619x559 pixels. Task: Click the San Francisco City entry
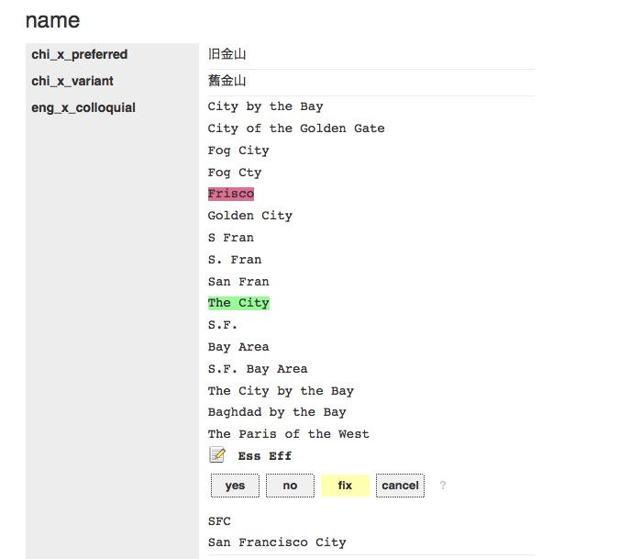pyautogui.click(x=277, y=542)
